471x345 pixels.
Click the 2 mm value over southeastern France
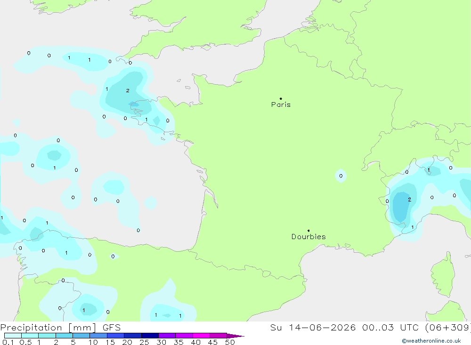(x=409, y=200)
